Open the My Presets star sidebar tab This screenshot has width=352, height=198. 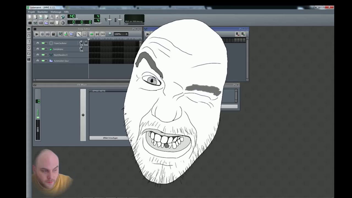tap(29, 47)
